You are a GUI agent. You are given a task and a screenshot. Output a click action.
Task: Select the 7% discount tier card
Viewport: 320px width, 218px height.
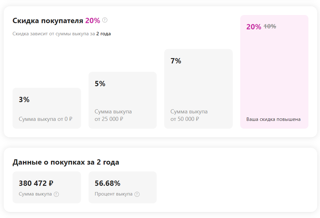(x=198, y=89)
